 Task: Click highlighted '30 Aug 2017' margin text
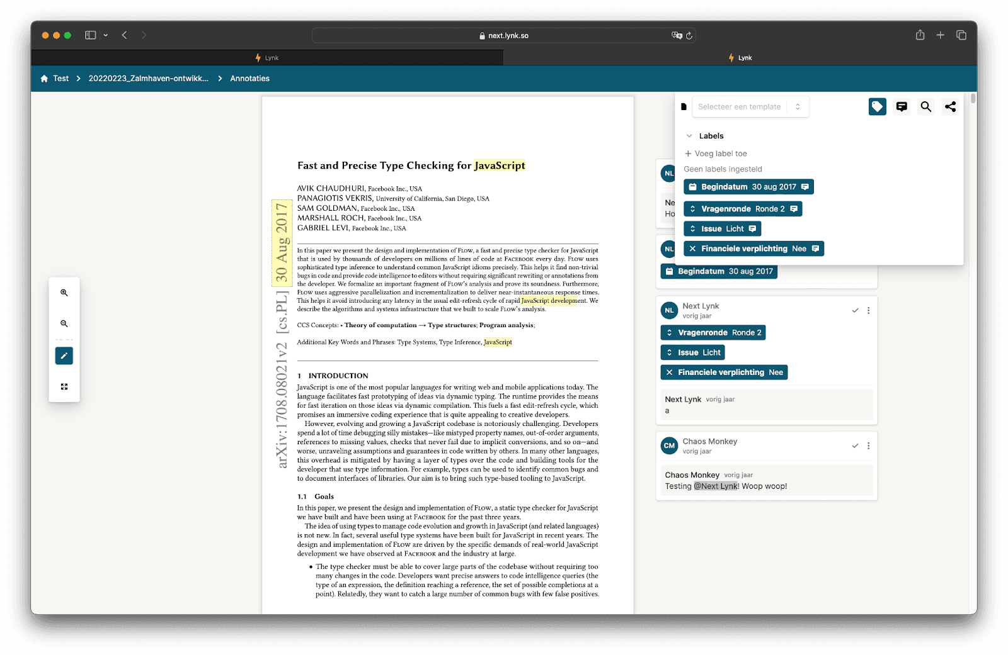(281, 242)
